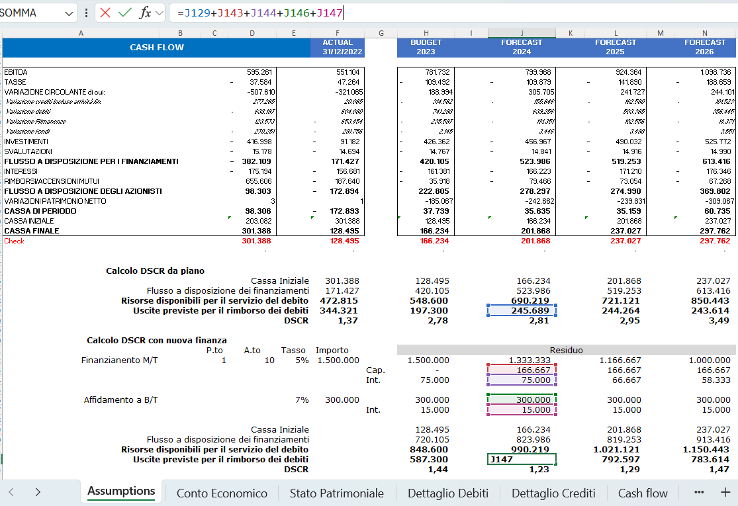Expand the SOMMA name box dropdown
Image resolution: width=738 pixels, height=506 pixels.
click(x=70, y=13)
